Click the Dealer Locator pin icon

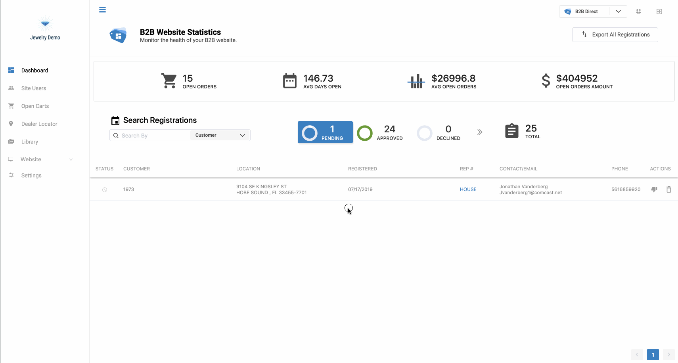(x=11, y=124)
